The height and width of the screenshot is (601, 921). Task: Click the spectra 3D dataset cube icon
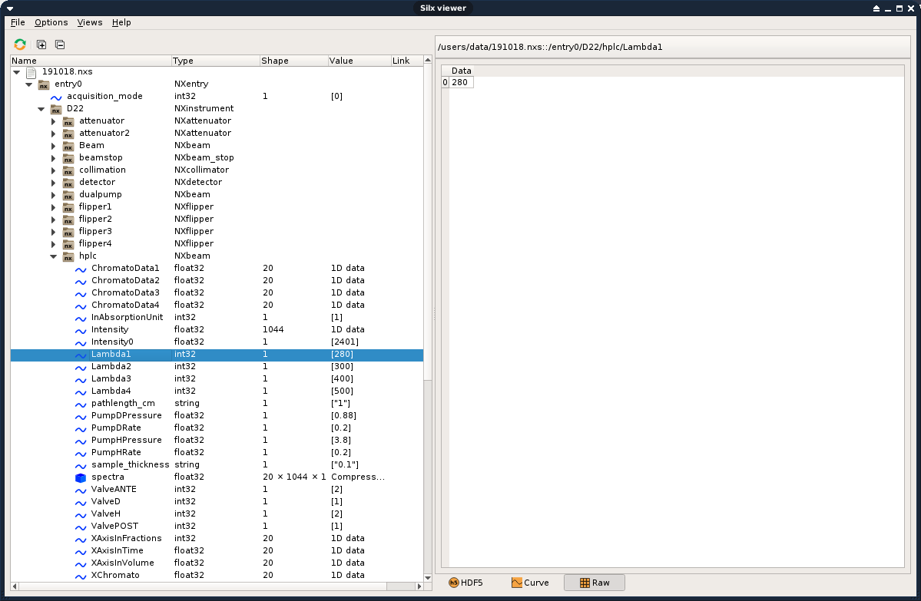point(81,477)
